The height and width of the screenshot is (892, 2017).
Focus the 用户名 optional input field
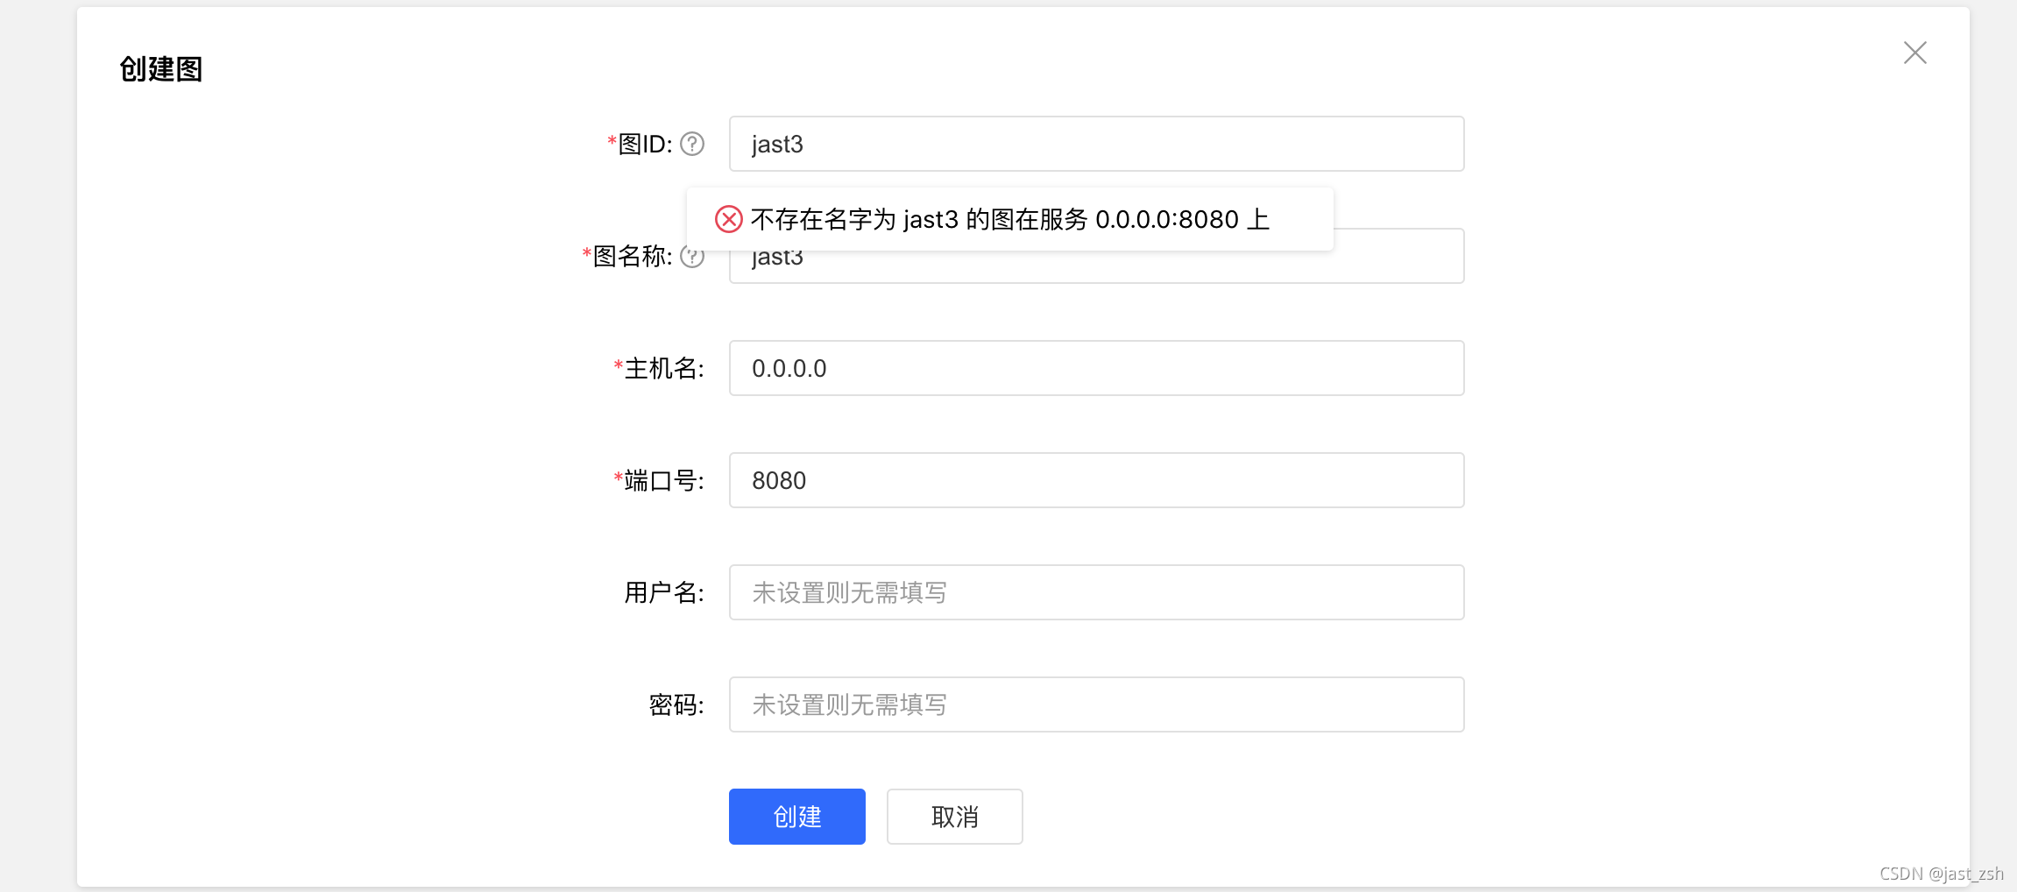1095,592
